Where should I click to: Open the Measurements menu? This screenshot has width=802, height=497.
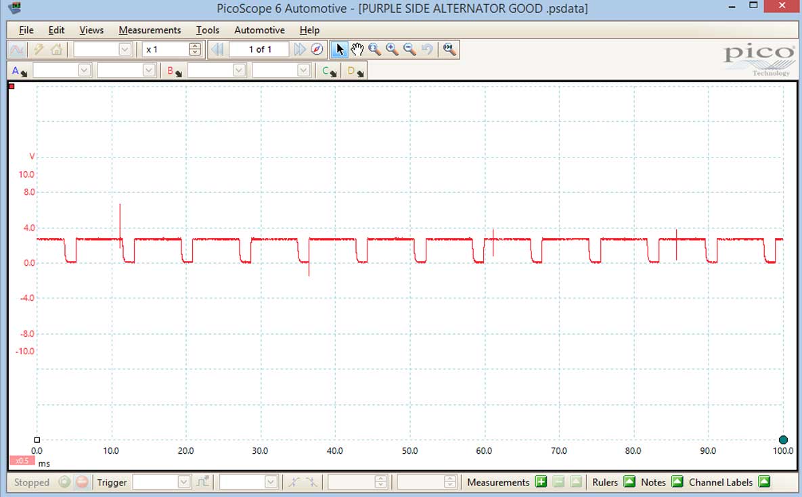(x=150, y=30)
